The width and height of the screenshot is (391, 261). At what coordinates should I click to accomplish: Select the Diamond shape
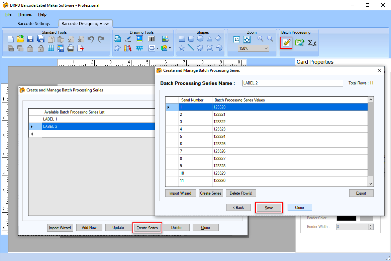point(218,38)
